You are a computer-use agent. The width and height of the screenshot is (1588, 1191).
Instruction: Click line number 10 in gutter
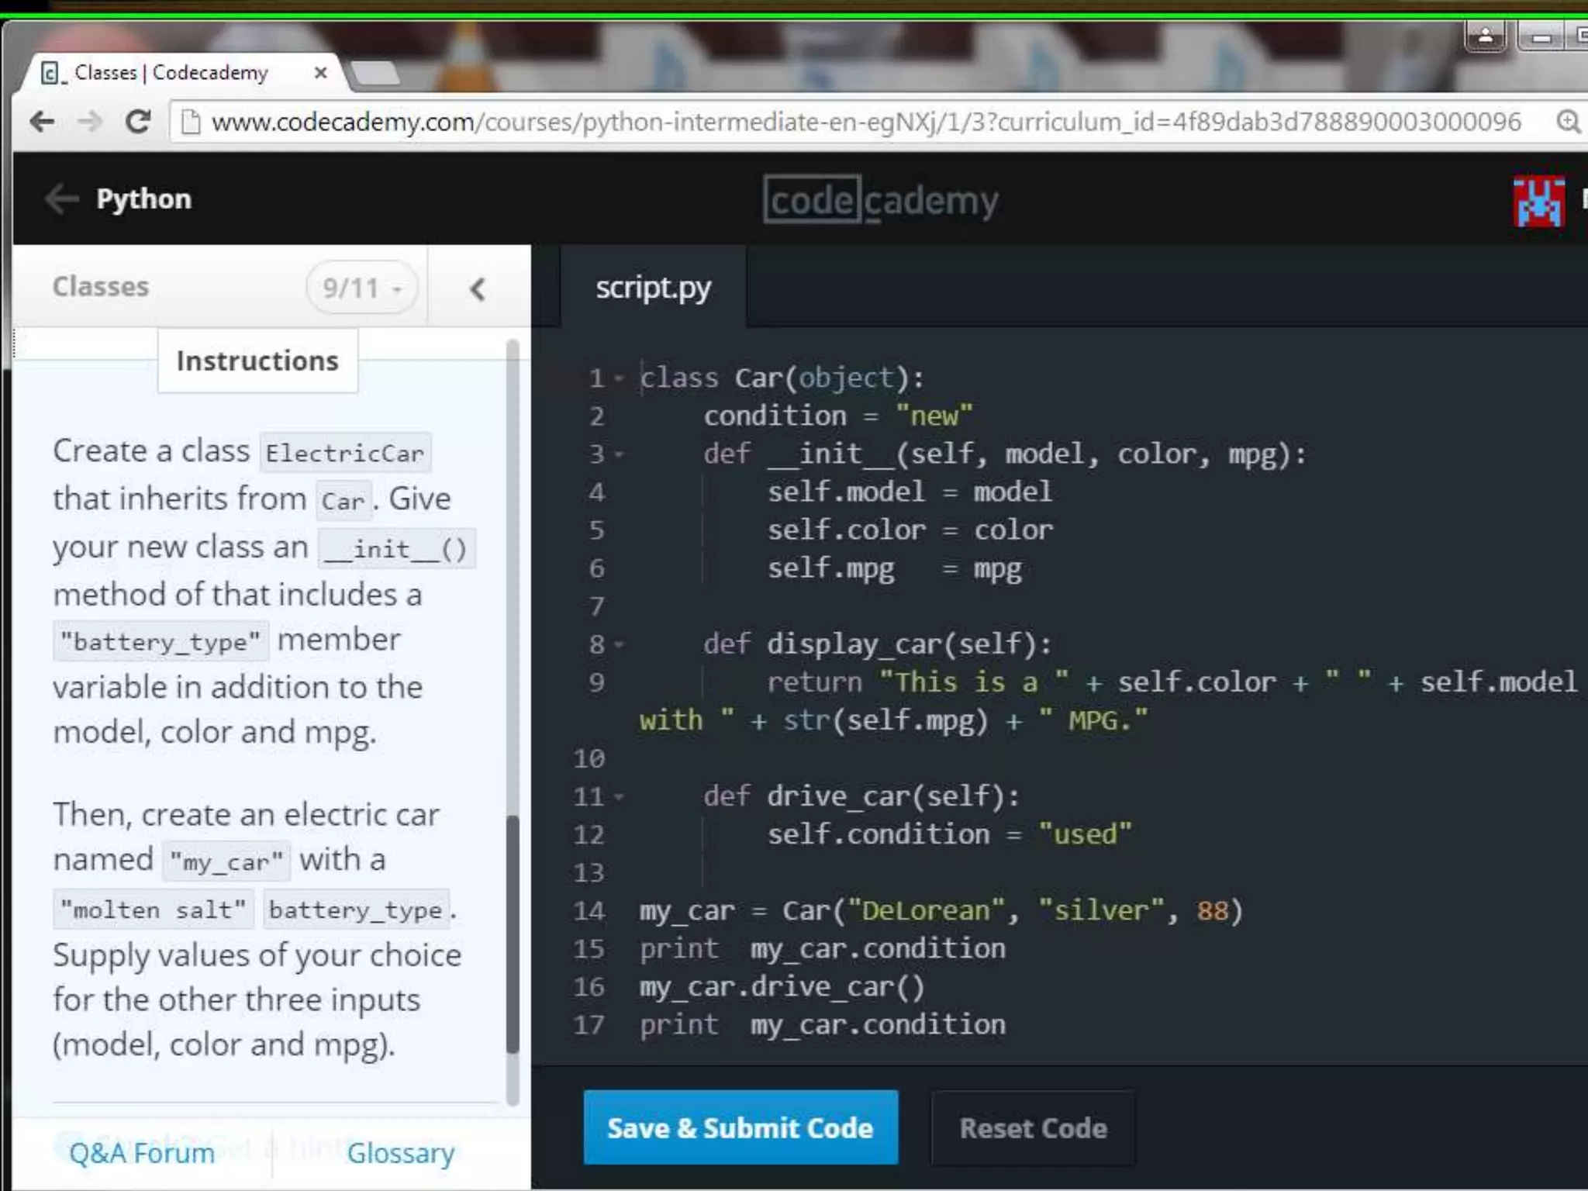589,758
